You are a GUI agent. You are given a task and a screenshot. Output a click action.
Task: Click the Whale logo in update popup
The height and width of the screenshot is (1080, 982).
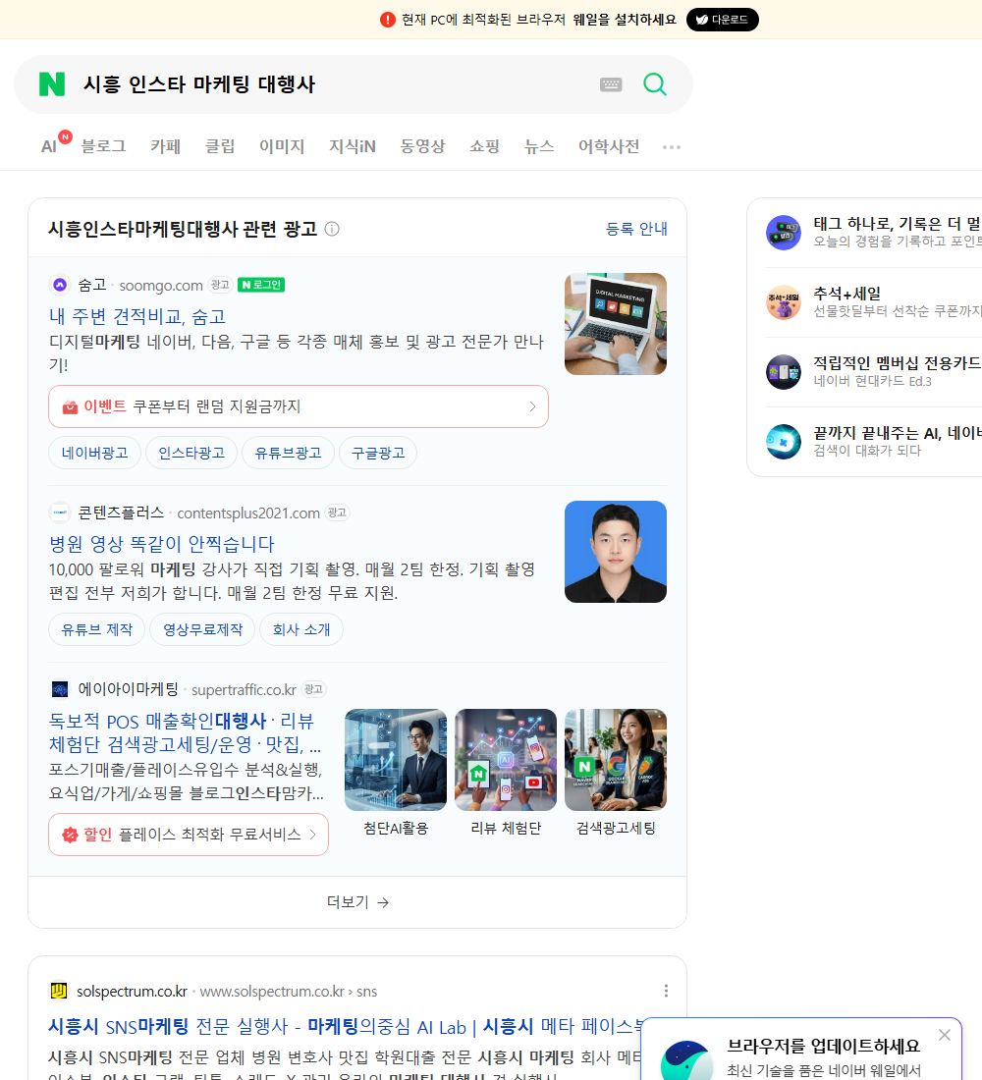(687, 1060)
